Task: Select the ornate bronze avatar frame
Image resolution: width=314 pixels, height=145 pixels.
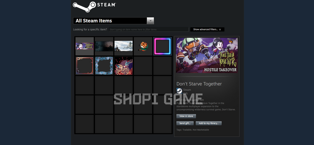Action: pos(84,66)
